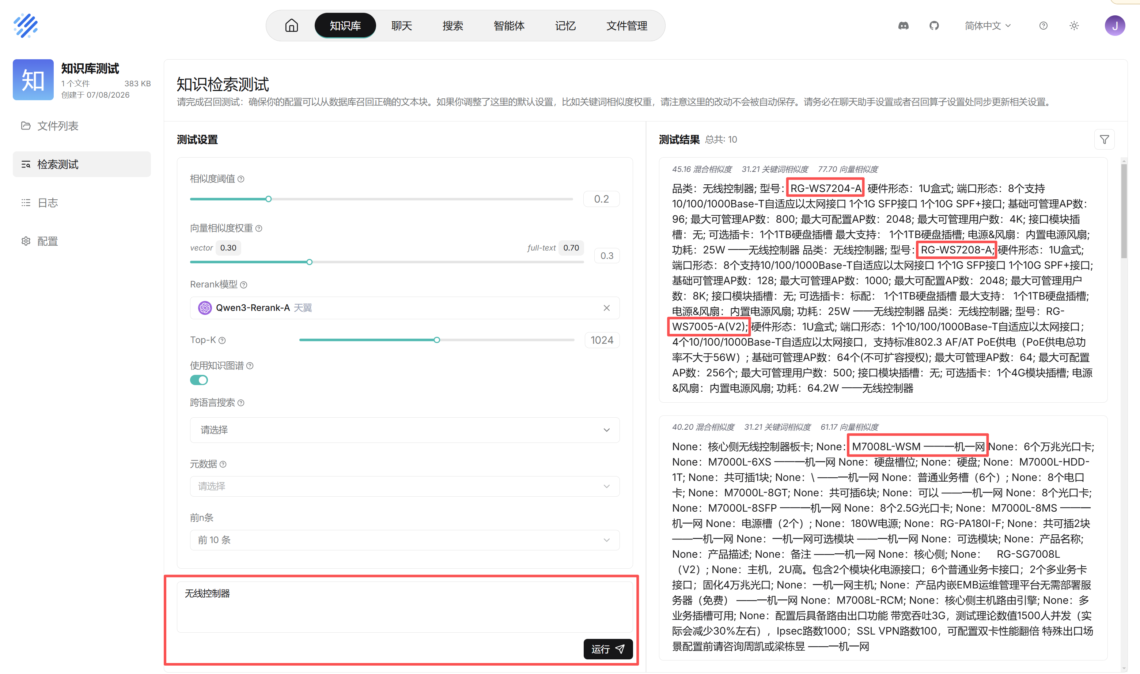Click the 相似度阈值 value field 0.2
This screenshot has width=1140, height=674.
click(601, 199)
